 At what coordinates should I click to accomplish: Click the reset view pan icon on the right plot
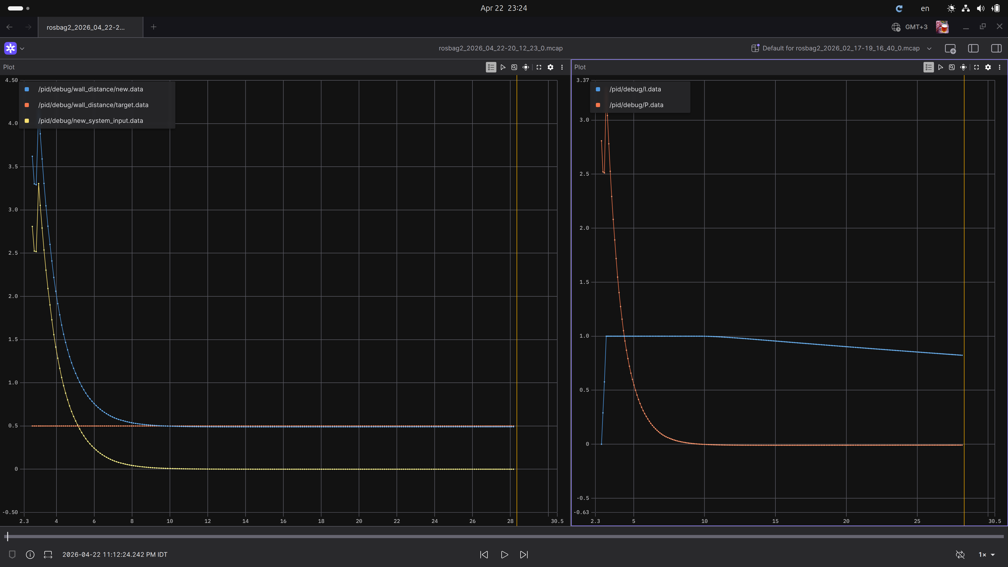point(964,67)
